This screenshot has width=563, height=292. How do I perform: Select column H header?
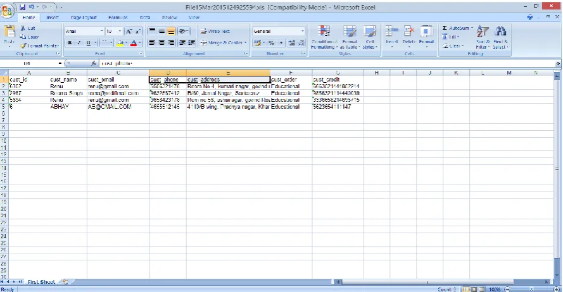click(377, 73)
